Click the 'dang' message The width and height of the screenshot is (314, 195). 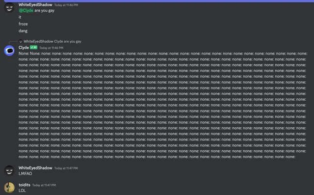[23, 31]
